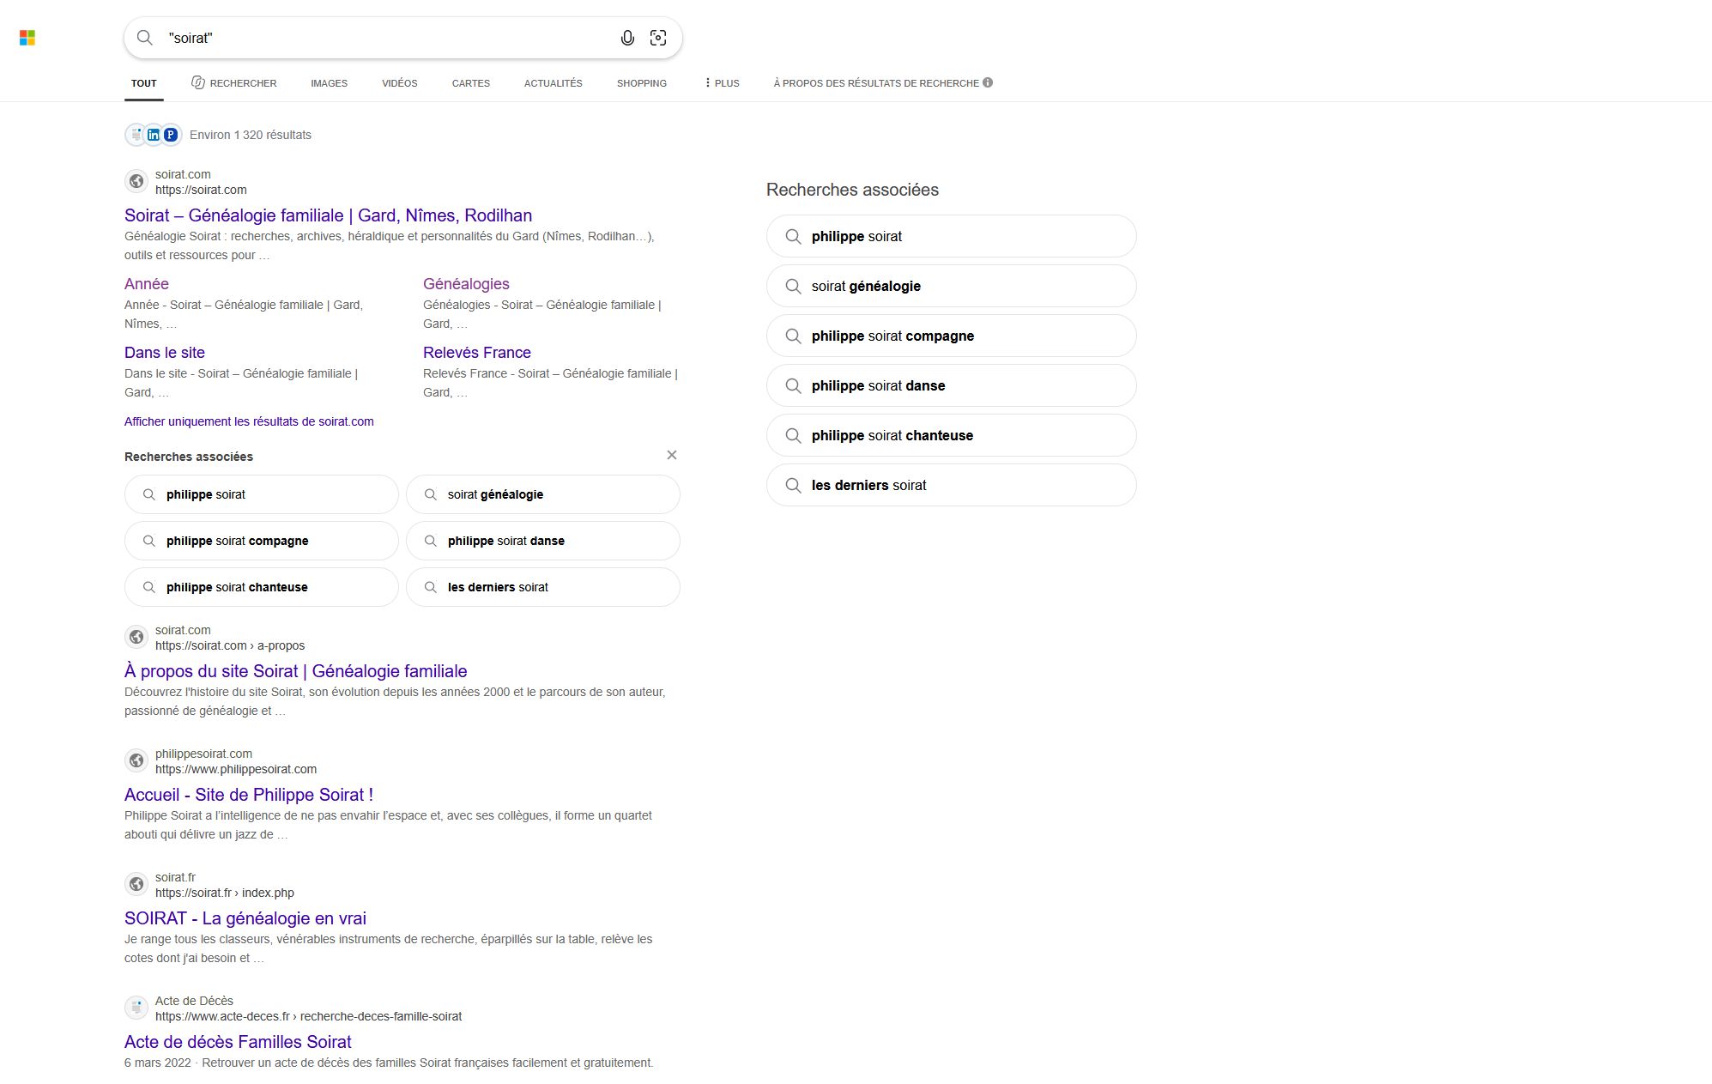Open the Dans le site sublink
The image size is (1712, 1084).
pyautogui.click(x=165, y=353)
